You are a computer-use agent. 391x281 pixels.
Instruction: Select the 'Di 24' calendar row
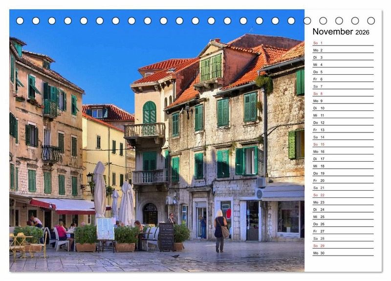click(343, 209)
